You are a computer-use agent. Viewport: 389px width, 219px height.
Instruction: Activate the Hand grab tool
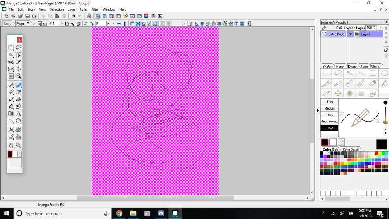11,145
